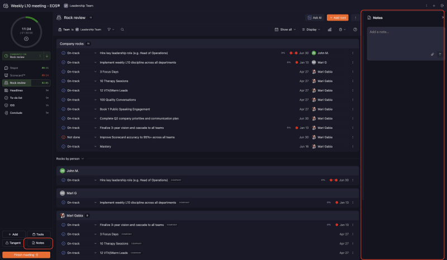
Task: Toggle status circle for Complete Q2 company priorities rock
Action: (x=63, y=118)
